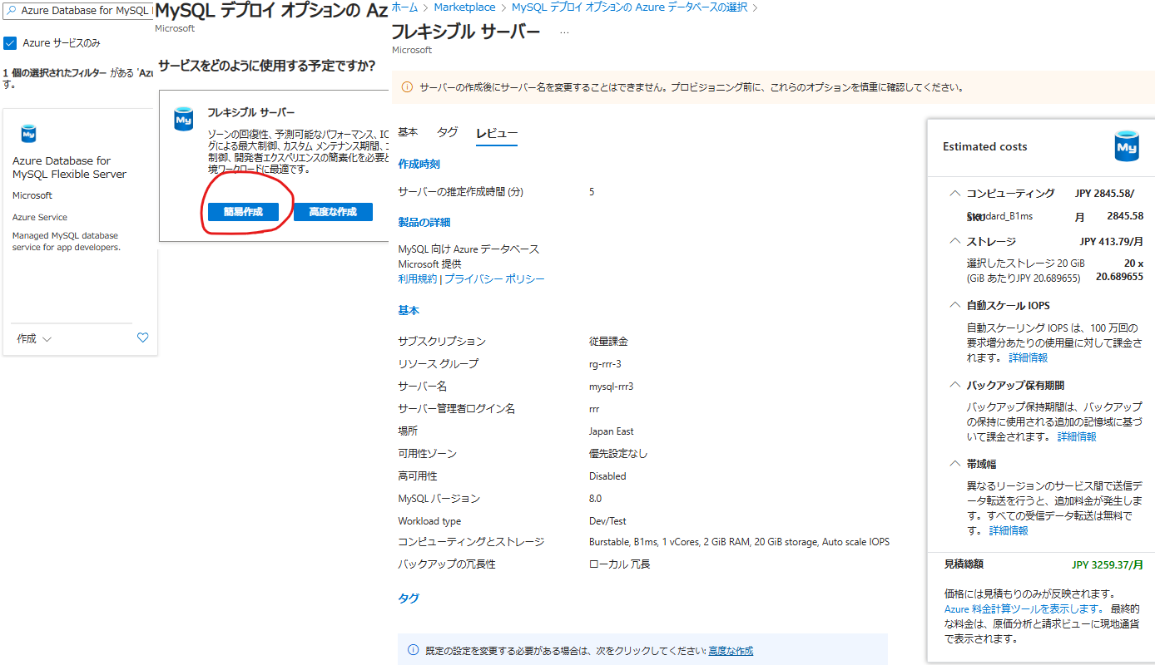Viewport: 1155px width, 665px height.
Task: Open the ellipsis menu next to フレキシブル サーバー
Action: click(x=564, y=32)
